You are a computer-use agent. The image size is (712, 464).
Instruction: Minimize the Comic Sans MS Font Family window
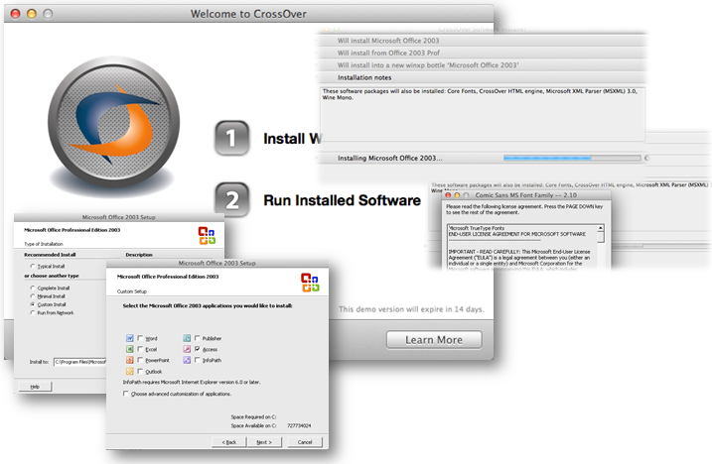457,195
